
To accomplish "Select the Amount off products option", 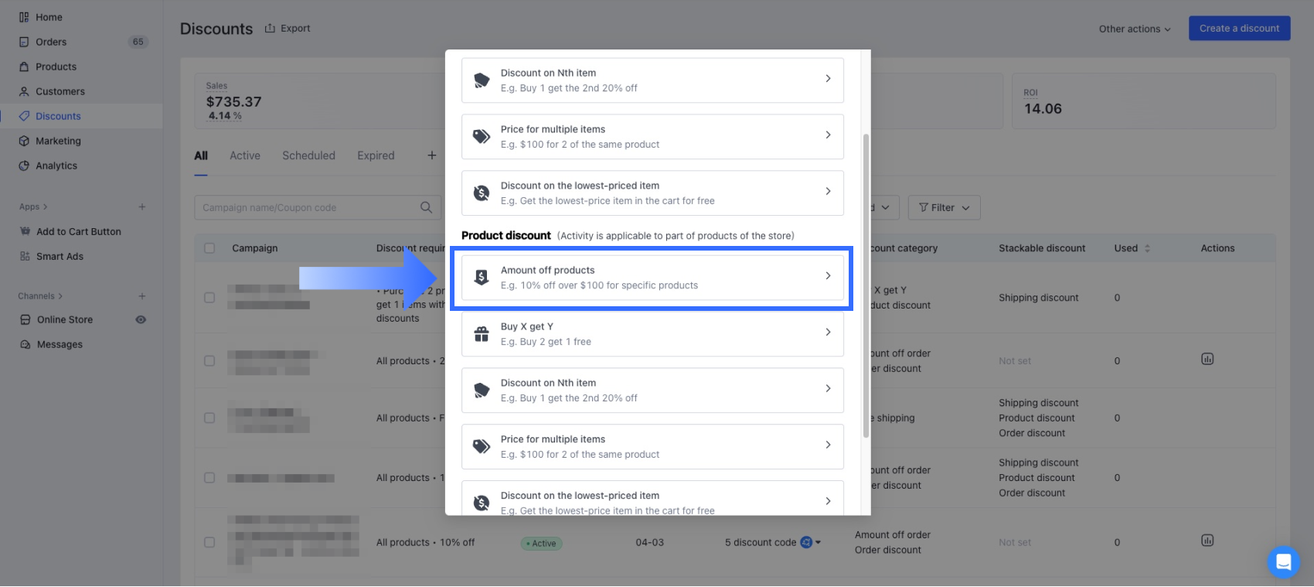I will click(652, 278).
